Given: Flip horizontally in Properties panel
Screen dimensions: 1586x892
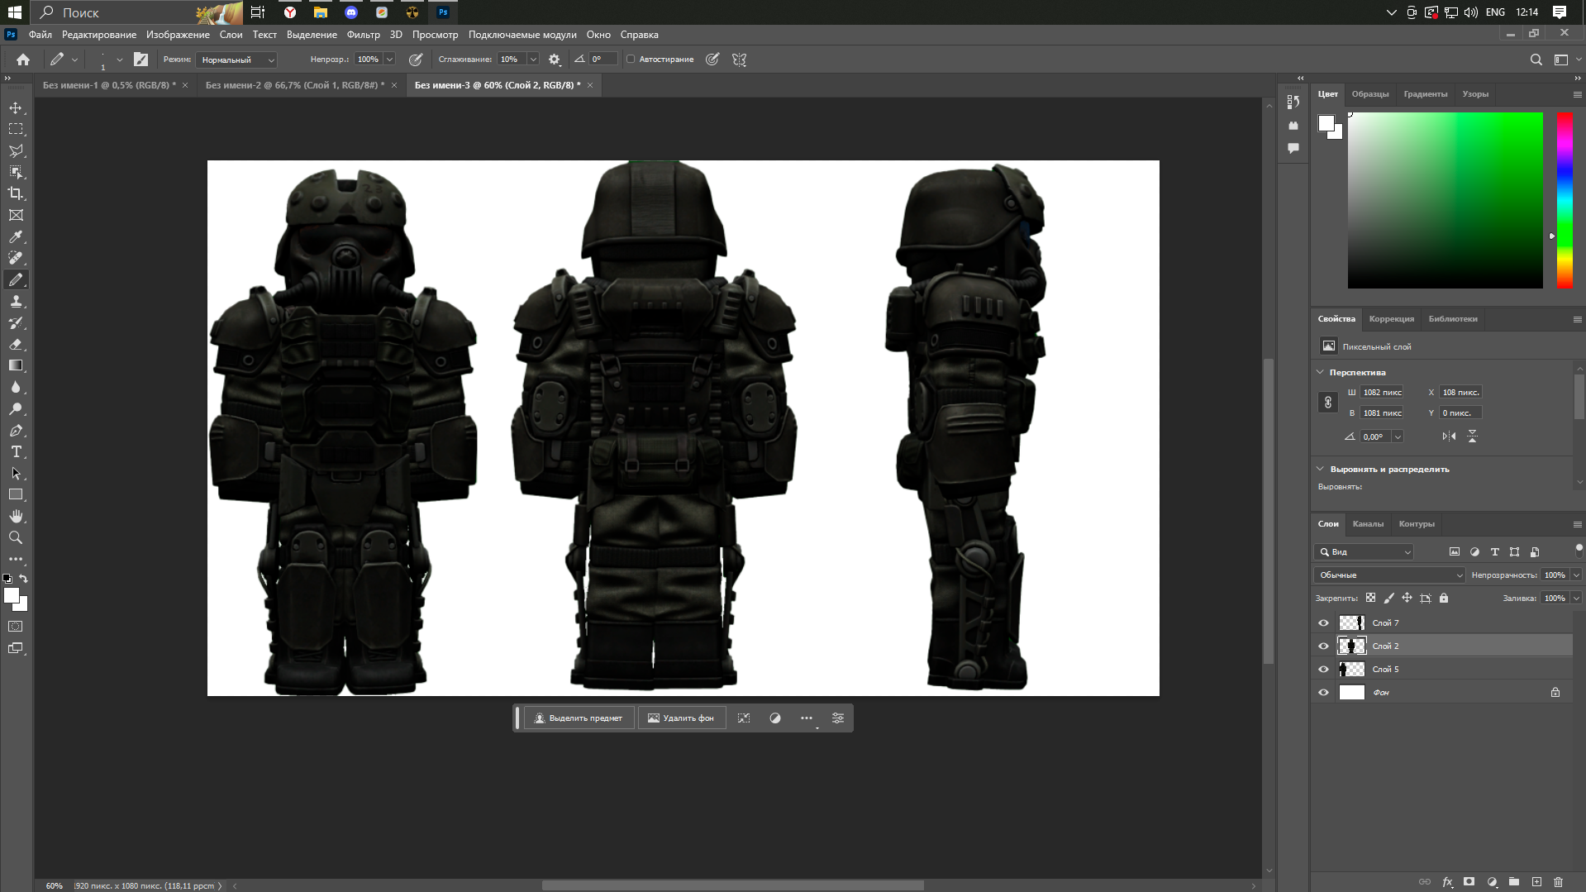Looking at the screenshot, I should 1450,436.
